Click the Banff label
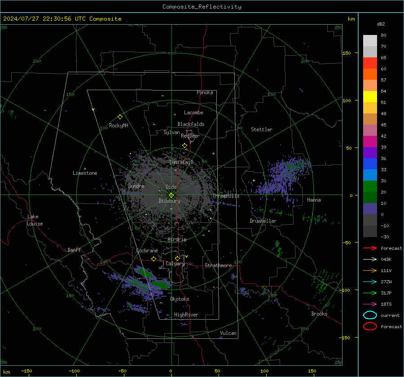 pyautogui.click(x=74, y=250)
